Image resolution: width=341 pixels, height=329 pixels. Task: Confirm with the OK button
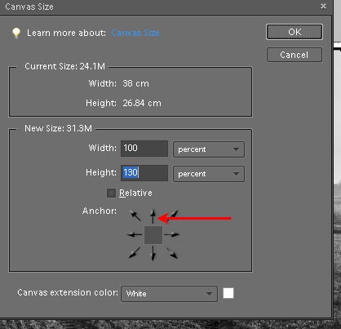pos(294,32)
